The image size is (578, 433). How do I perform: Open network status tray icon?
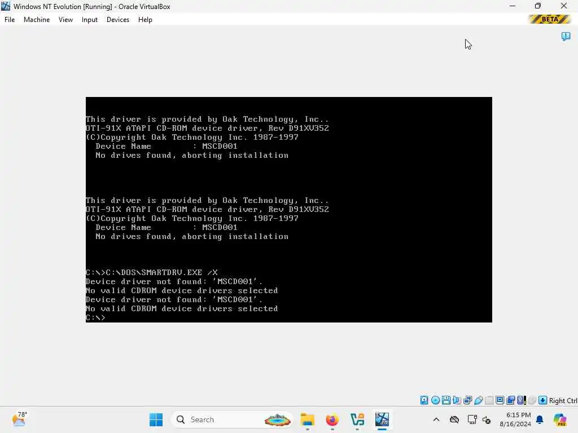[472, 419]
